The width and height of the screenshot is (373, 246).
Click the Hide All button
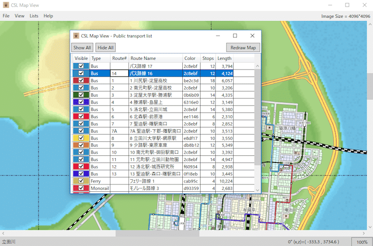(x=105, y=48)
